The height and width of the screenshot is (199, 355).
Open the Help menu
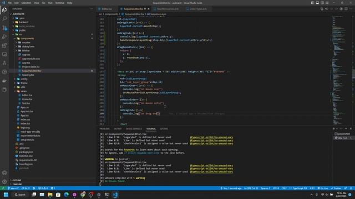click(69, 3)
